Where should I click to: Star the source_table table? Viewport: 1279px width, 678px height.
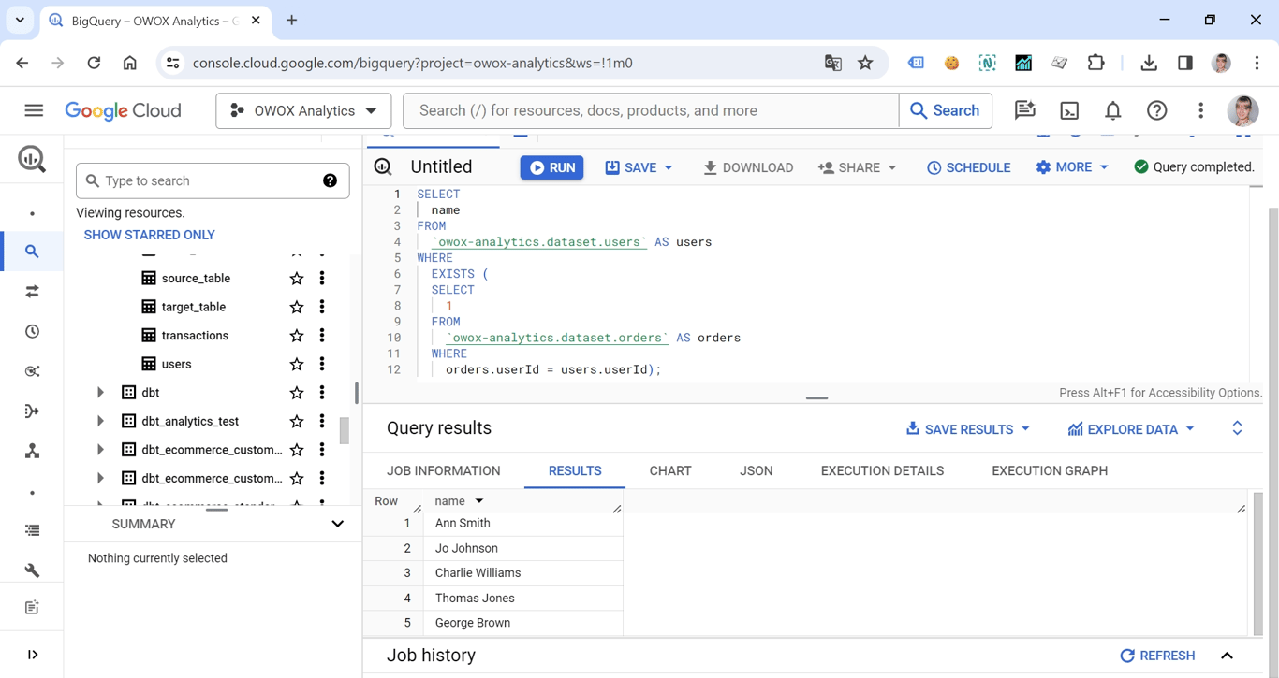(297, 279)
